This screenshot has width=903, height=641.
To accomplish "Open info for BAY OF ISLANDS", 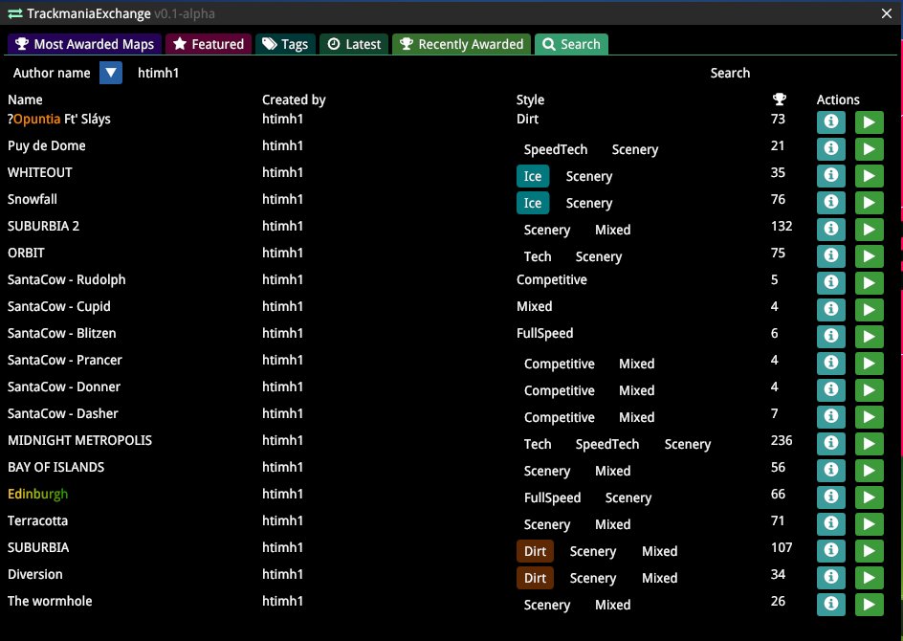I will (x=830, y=471).
